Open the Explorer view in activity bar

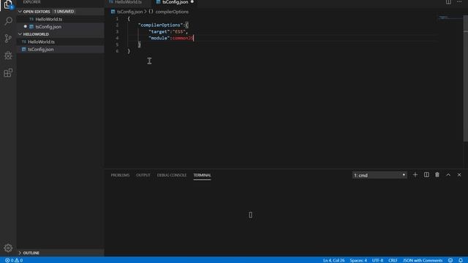(8, 4)
